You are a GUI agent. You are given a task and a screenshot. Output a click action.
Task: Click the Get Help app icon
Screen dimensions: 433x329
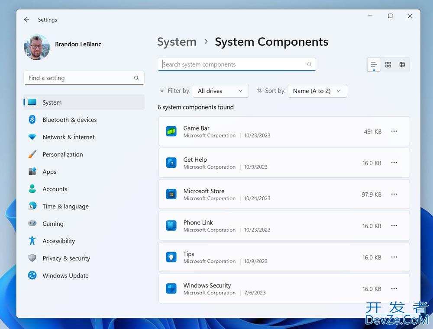(171, 163)
